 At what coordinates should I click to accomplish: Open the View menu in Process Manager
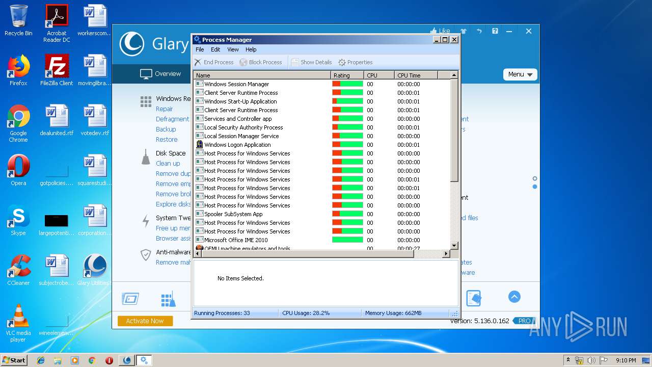tap(233, 49)
